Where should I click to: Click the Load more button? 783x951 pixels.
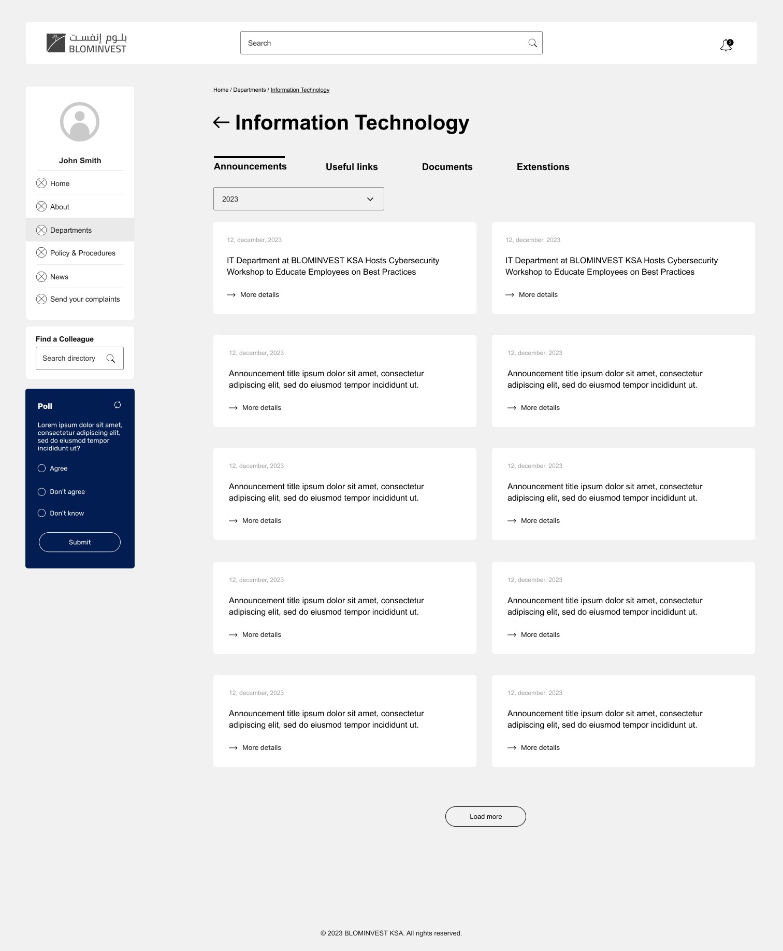(x=486, y=816)
